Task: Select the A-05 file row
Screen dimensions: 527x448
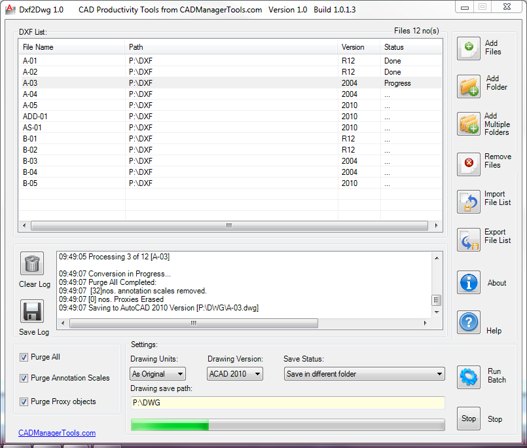Action: pos(230,105)
